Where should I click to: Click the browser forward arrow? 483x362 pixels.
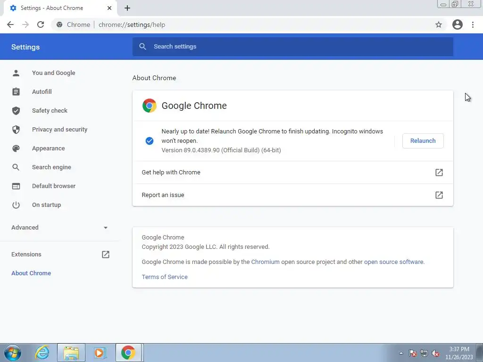click(x=25, y=25)
